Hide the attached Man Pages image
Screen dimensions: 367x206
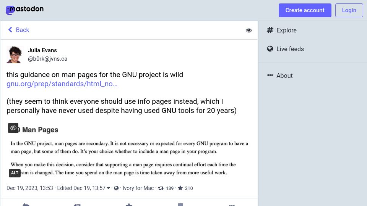(x=13, y=128)
